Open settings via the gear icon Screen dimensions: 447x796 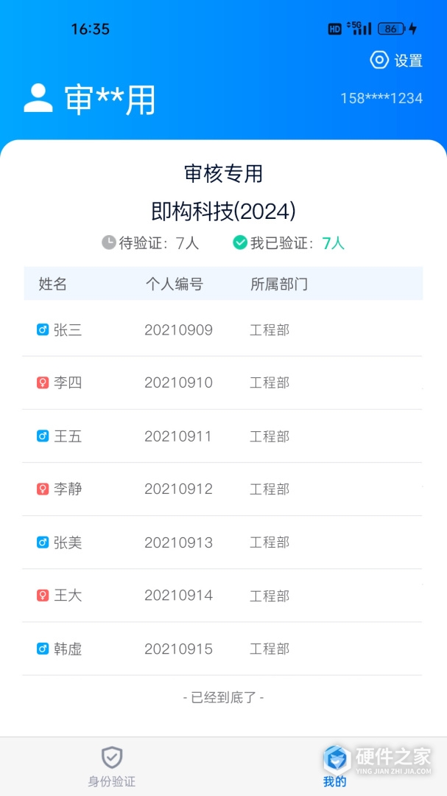[379, 60]
